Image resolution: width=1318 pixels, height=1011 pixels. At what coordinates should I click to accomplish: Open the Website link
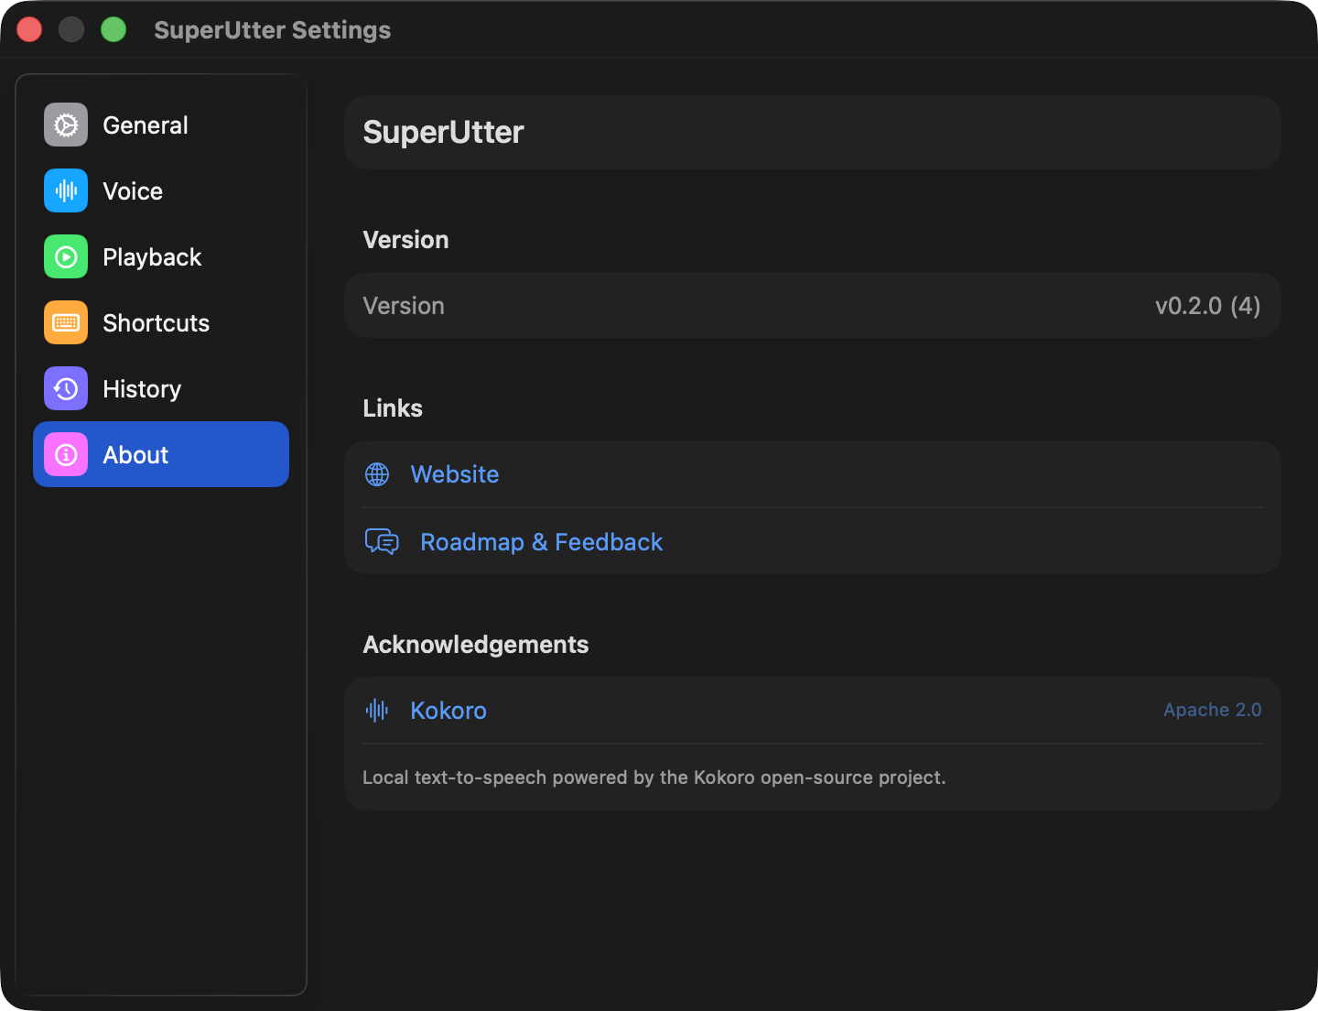click(x=455, y=474)
